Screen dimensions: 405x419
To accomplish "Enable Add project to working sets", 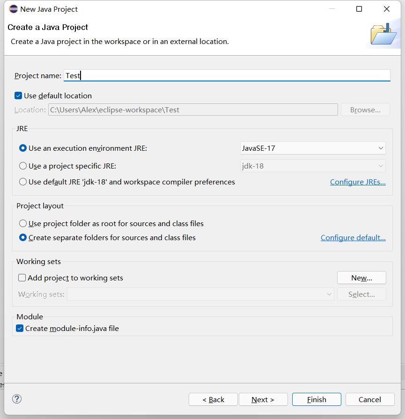I will click(22, 278).
